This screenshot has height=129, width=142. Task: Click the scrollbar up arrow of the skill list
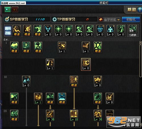(x=141, y=43)
